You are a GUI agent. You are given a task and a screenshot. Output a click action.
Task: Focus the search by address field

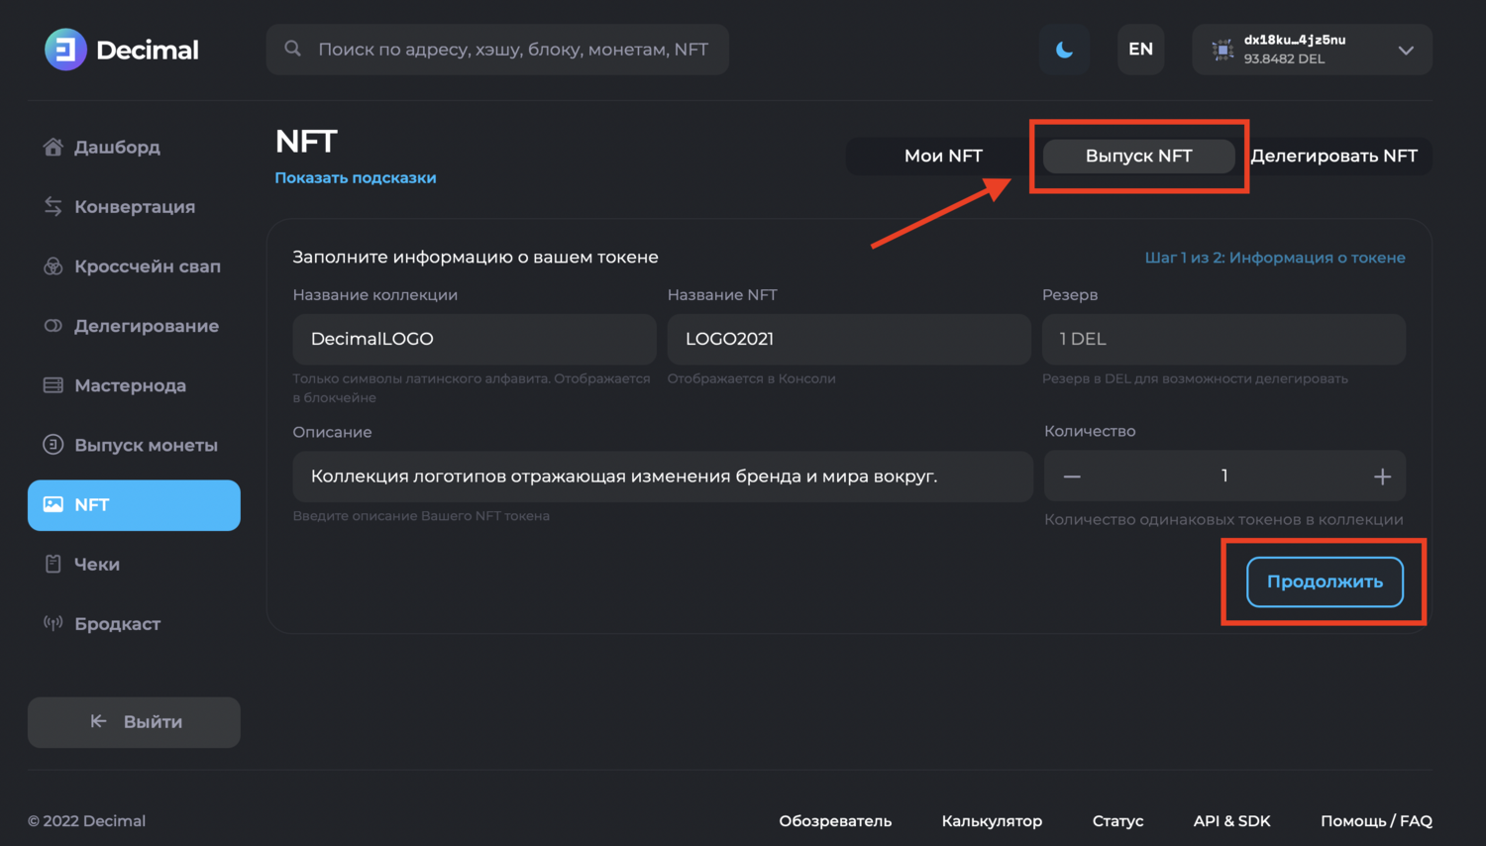click(497, 50)
